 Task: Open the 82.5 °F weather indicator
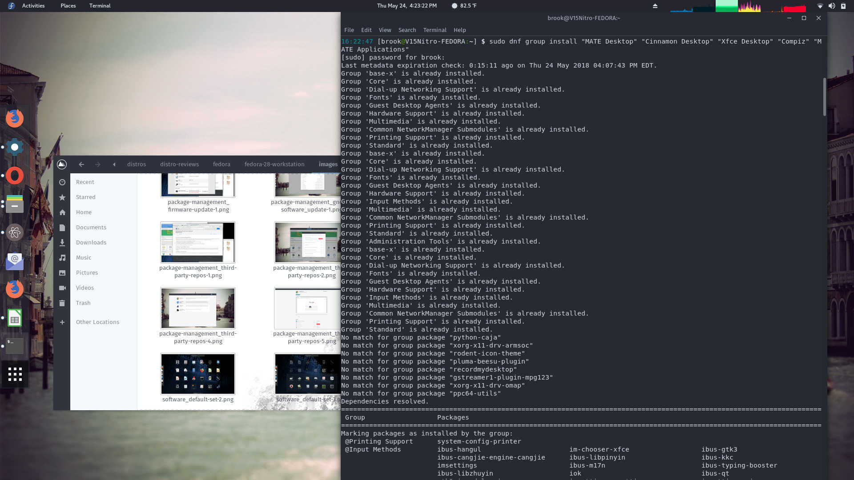[464, 6]
